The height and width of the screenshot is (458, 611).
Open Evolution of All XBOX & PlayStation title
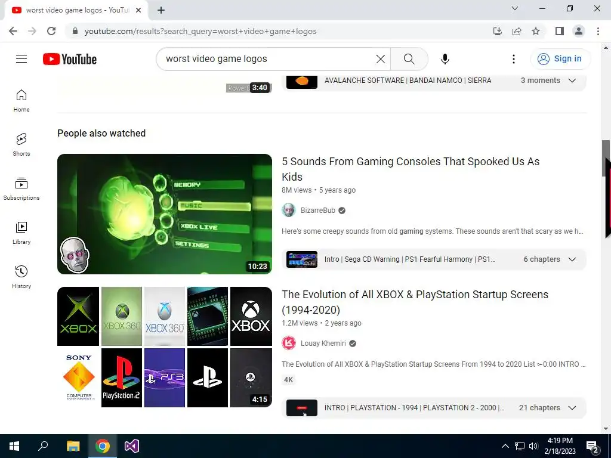pos(415,302)
